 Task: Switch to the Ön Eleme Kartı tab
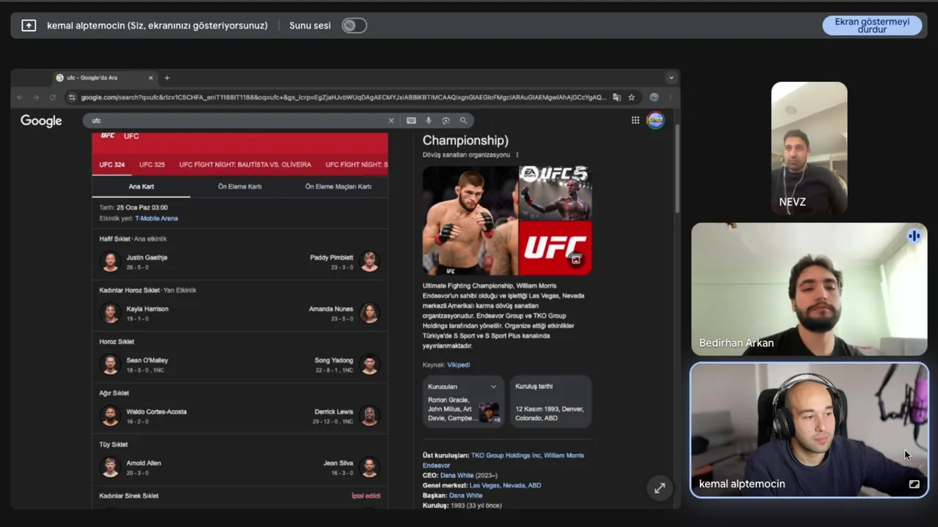click(x=240, y=187)
